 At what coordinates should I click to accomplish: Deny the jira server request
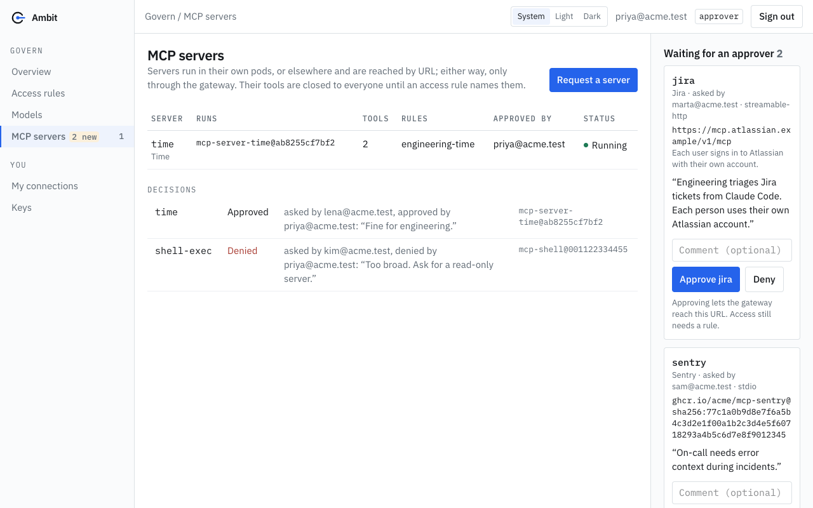click(764, 279)
